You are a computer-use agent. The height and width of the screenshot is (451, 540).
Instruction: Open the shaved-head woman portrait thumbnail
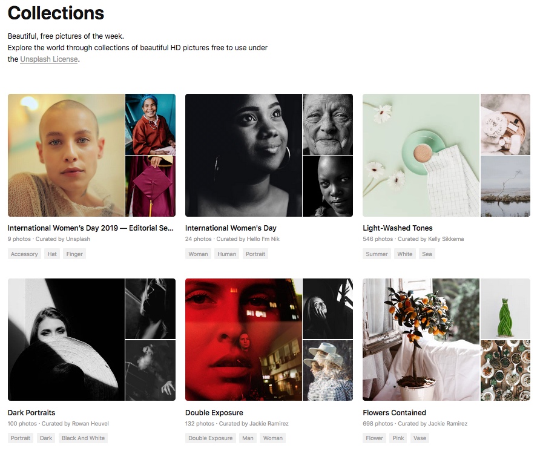[66, 155]
